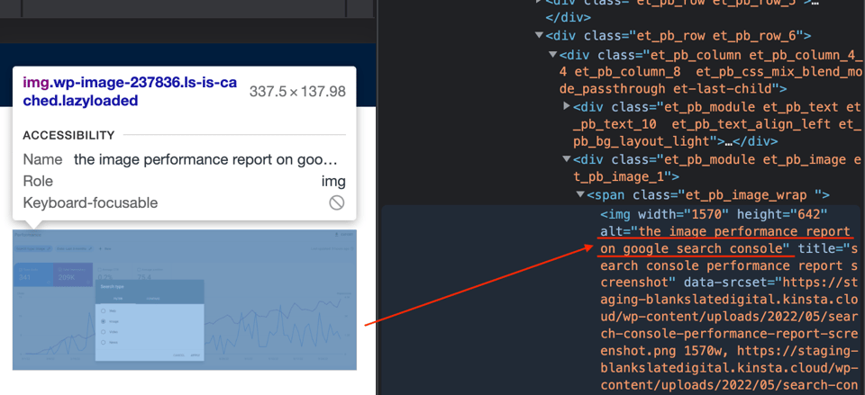Click the 337.5 × 137.98 dimensions text
Screen dimensions: 865x395
[298, 92]
